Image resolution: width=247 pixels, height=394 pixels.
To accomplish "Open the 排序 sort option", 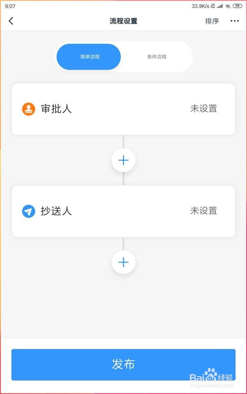I will [x=212, y=21].
